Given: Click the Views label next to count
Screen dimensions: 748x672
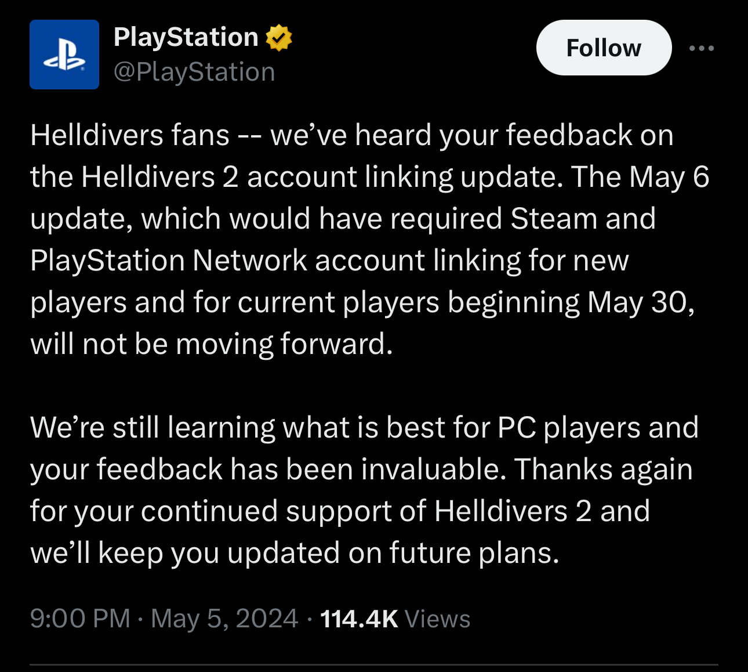Looking at the screenshot, I should click(x=438, y=619).
